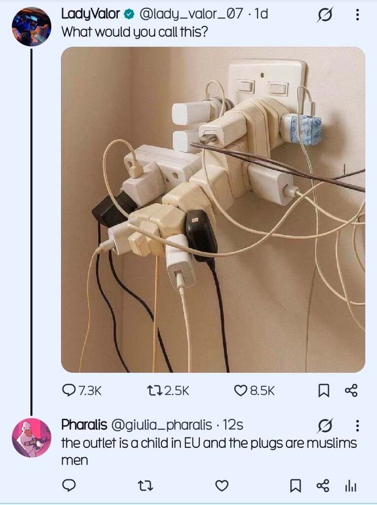The width and height of the screenshot is (377, 505).
Task: Like Pharalis's reply with the heart
Action: point(222,486)
